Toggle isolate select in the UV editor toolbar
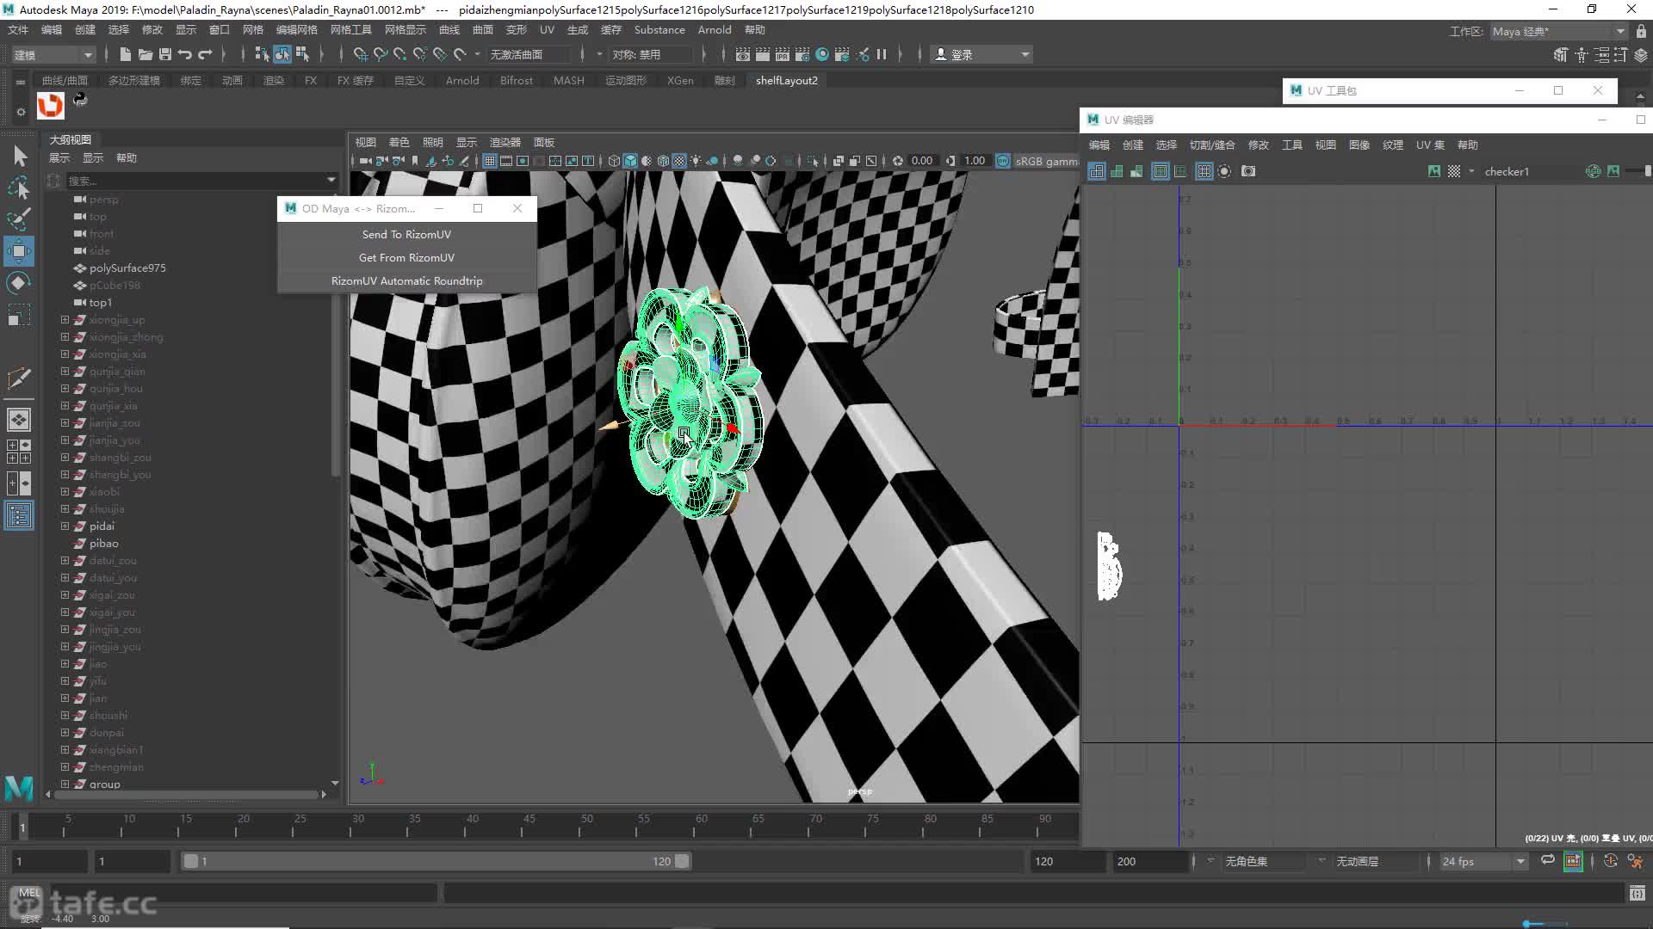The image size is (1653, 929). [x=1224, y=171]
